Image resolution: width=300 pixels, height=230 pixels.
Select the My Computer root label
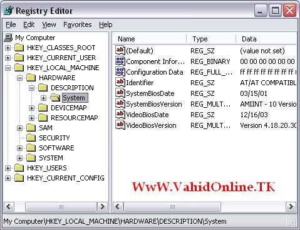35,38
